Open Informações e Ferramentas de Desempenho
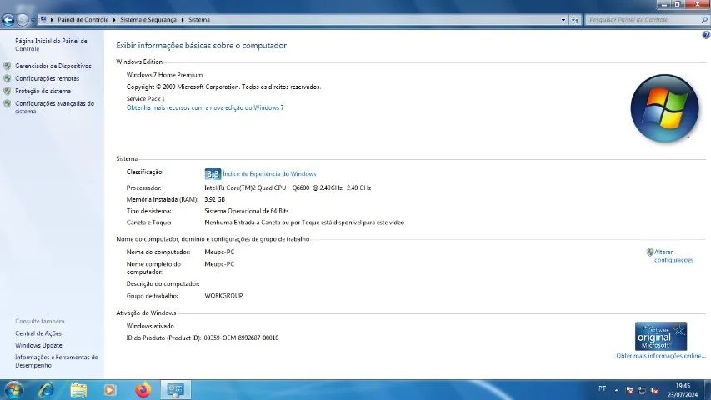This screenshot has width=711, height=400. tap(56, 361)
